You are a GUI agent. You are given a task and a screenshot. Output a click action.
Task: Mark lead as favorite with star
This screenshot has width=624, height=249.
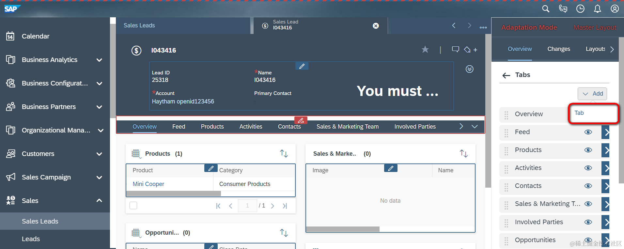[425, 50]
